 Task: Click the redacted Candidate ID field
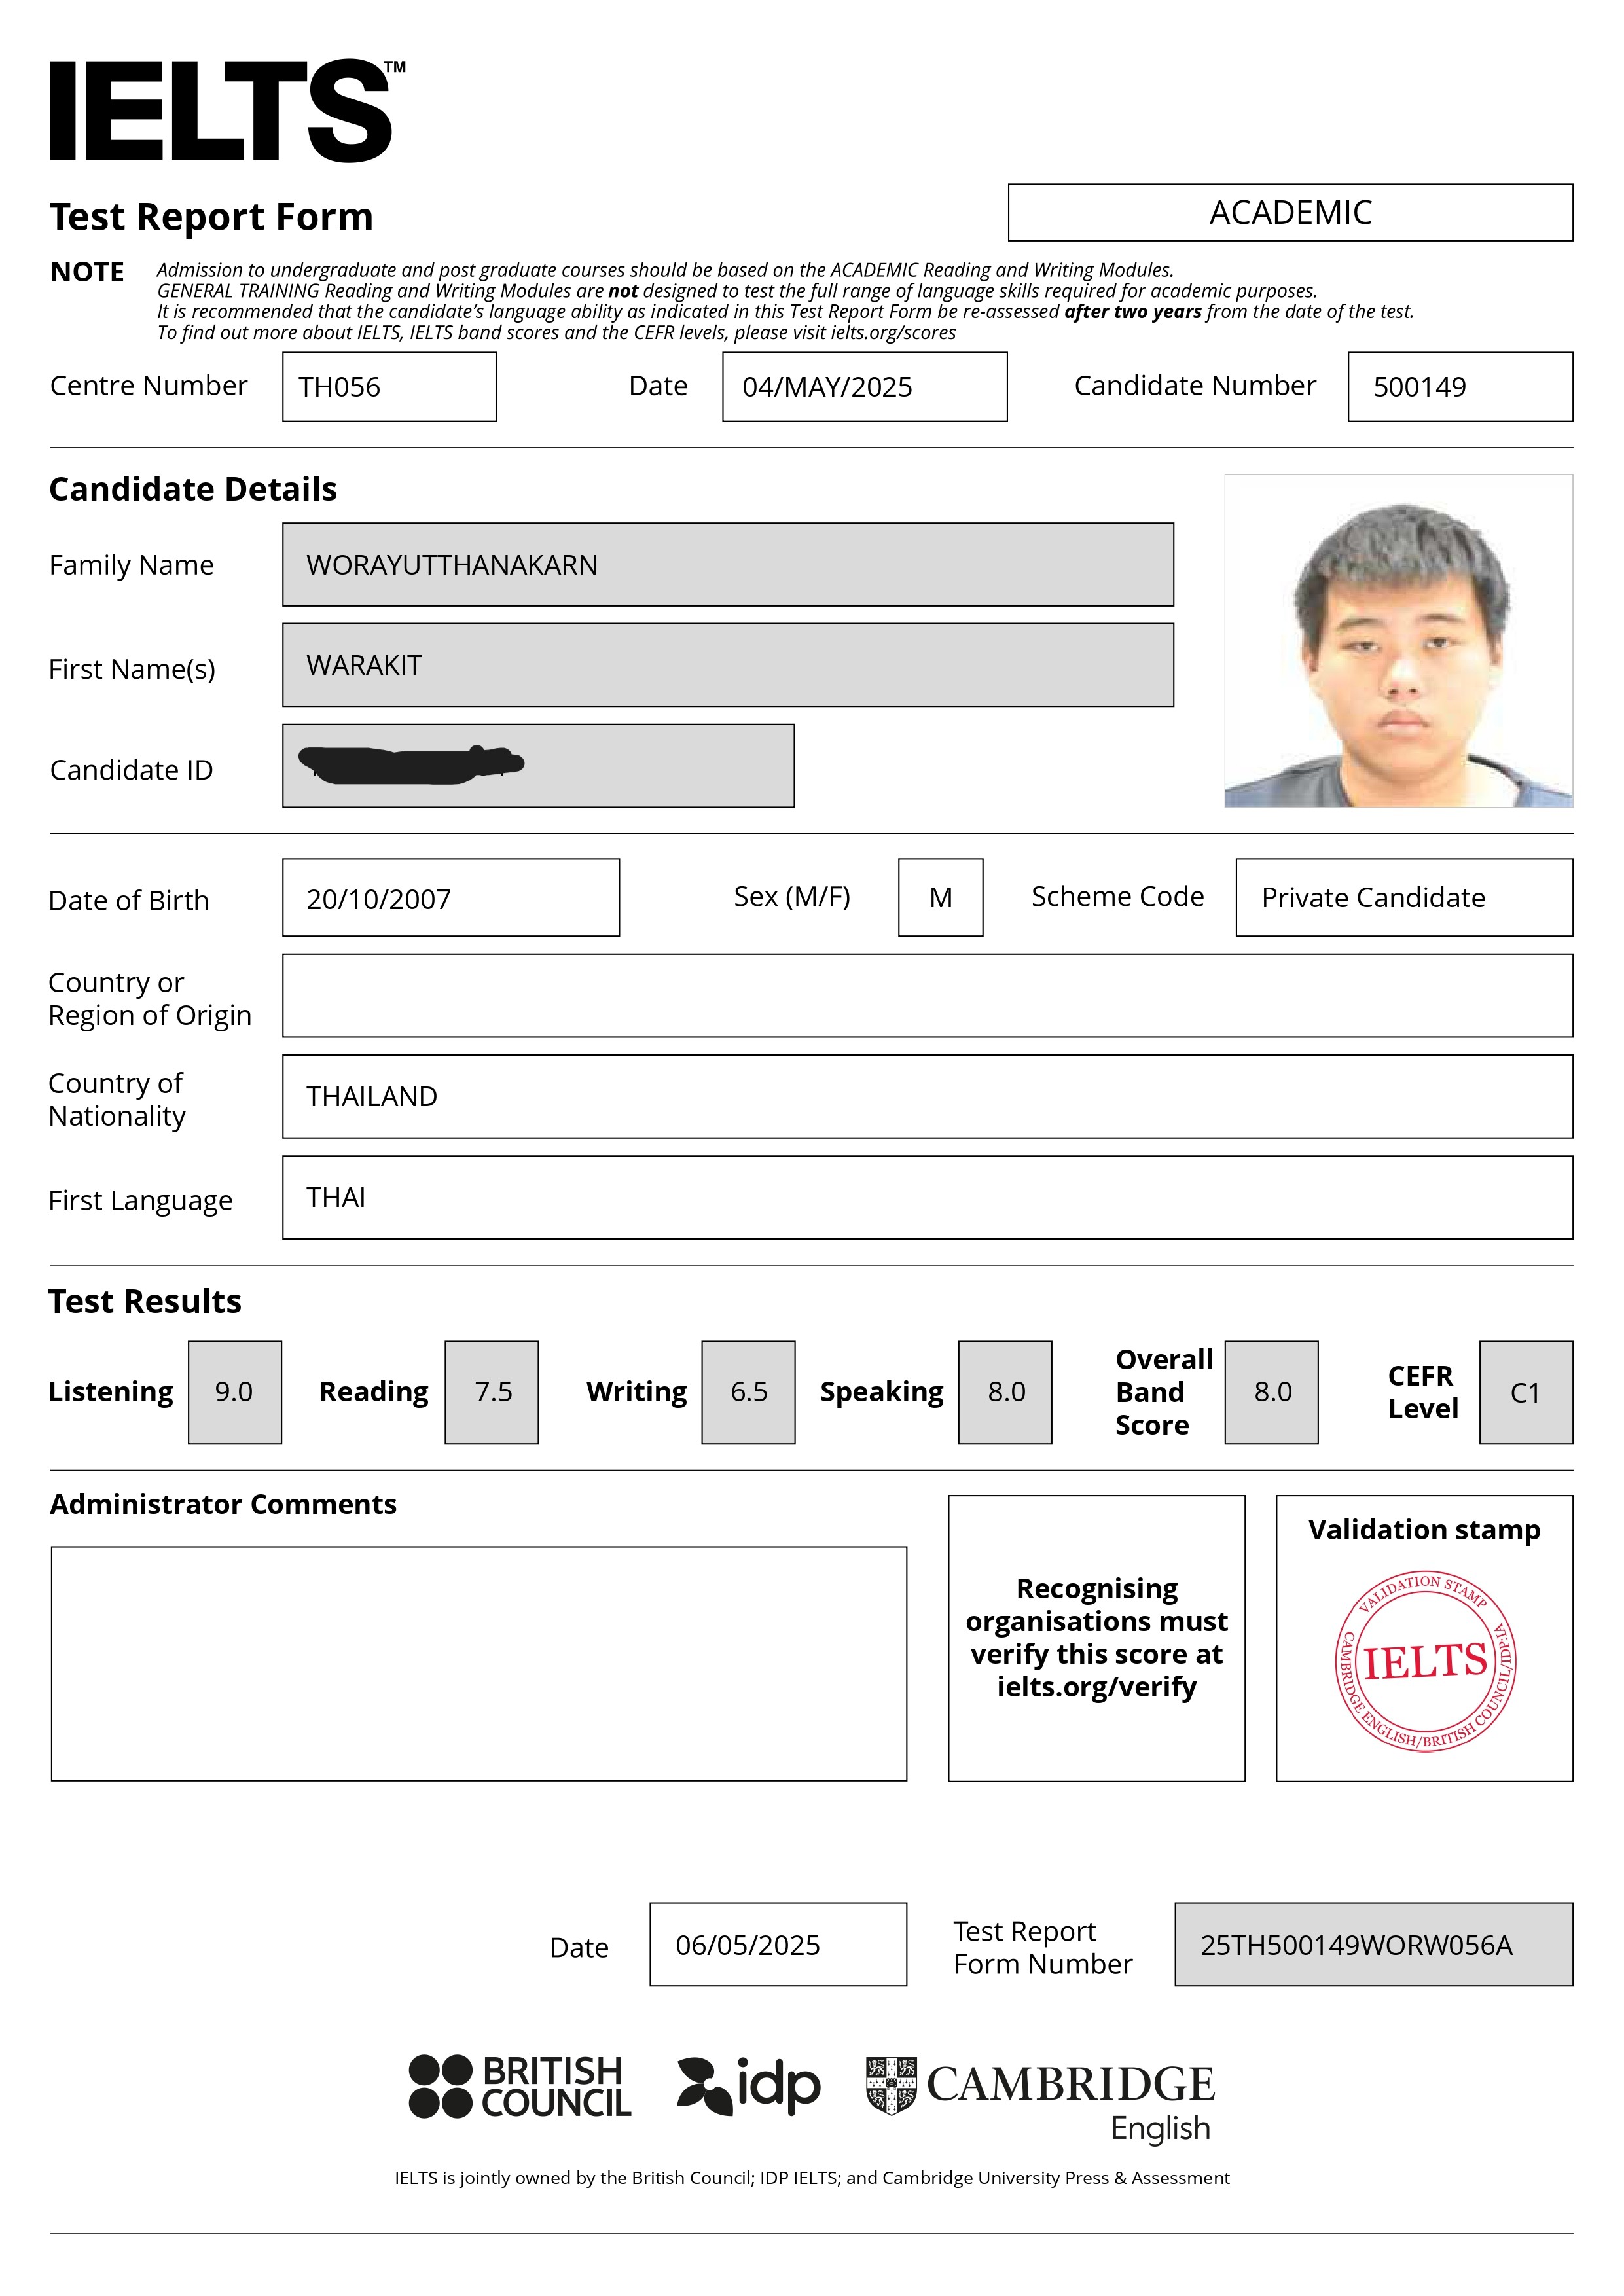pos(538,766)
